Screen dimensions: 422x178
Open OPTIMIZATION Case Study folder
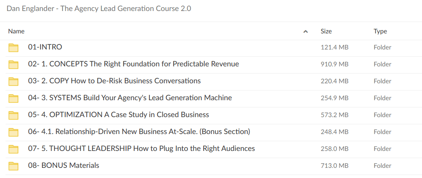[119, 115]
